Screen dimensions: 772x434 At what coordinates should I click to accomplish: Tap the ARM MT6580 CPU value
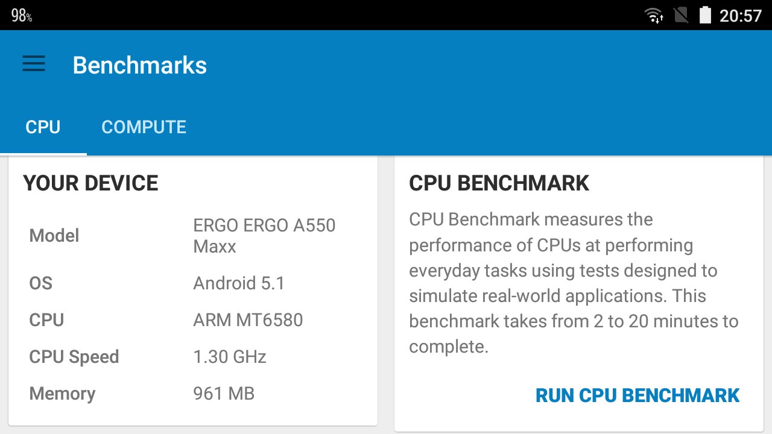click(x=248, y=320)
